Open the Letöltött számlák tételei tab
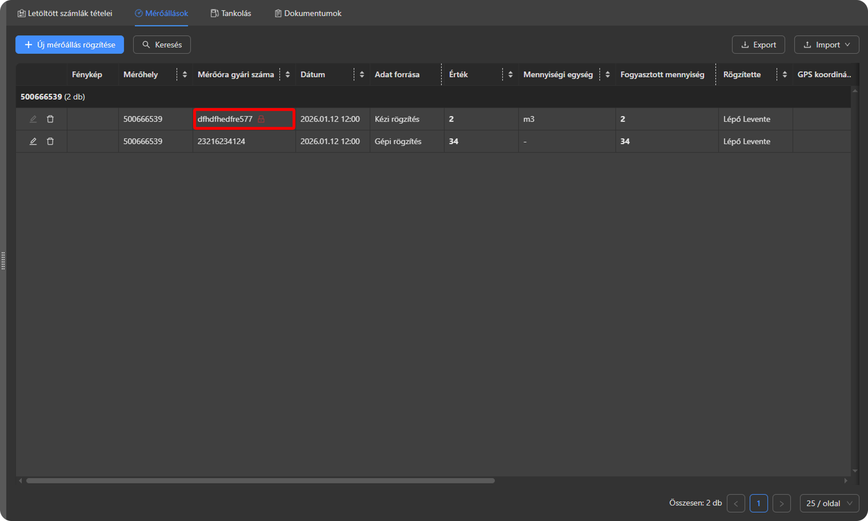 tap(65, 13)
